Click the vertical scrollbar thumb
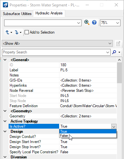Image resolution: width=124 pixels, height=159 pixels. click(x=119, y=73)
